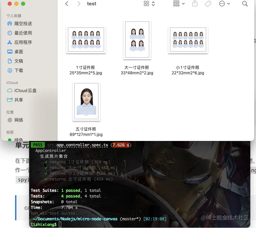The image size is (256, 228).
Task: Click the desktop icon beside 桌面
Action: point(10,52)
